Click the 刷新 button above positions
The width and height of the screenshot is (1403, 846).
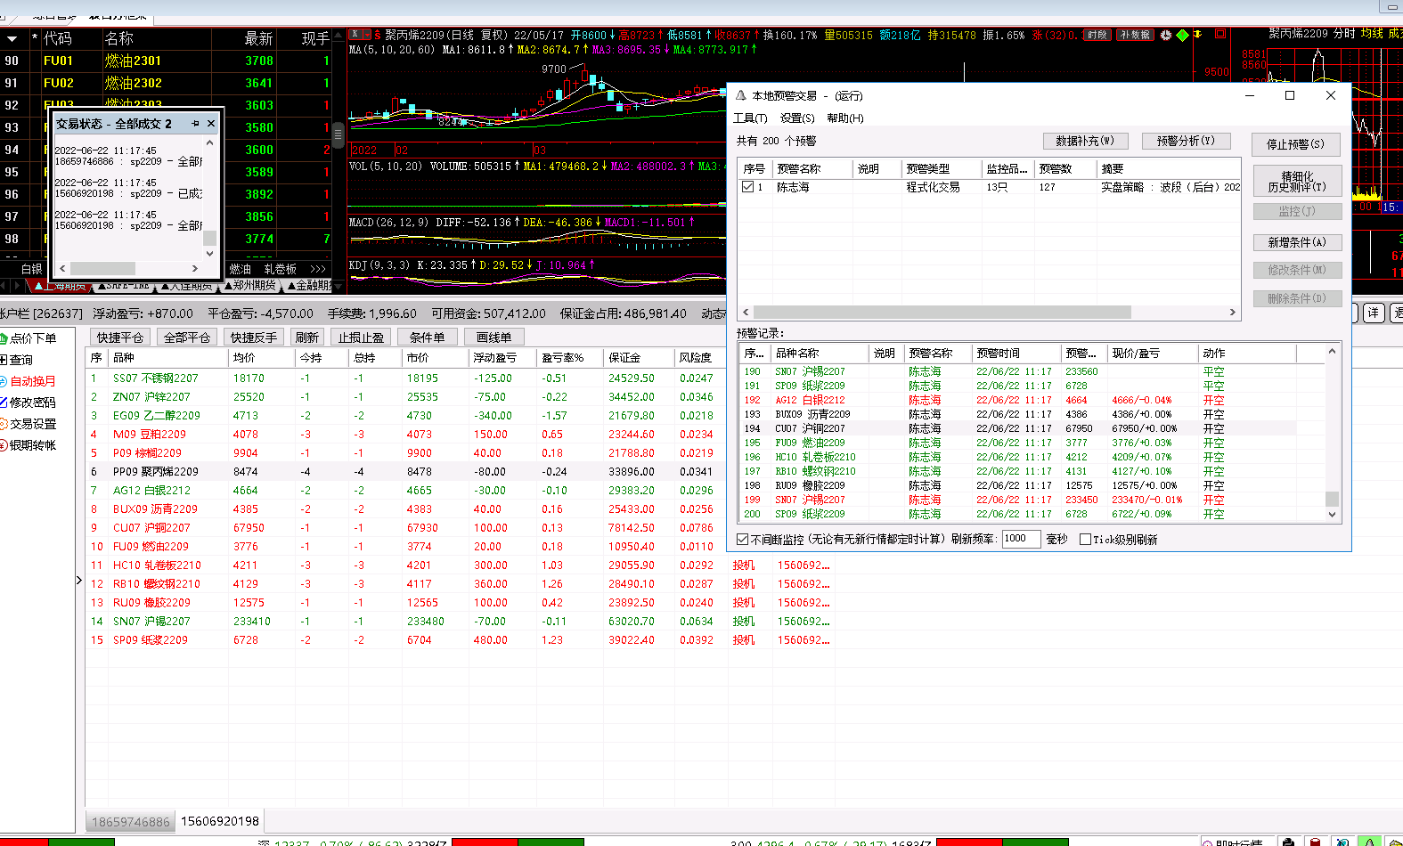(x=307, y=338)
